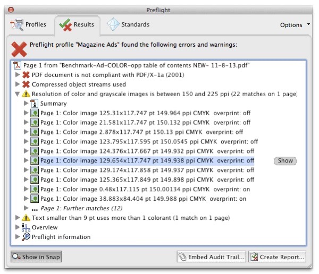Click the magnifier icon on Show in Snap
This screenshot has width=319, height=274.
16,256
